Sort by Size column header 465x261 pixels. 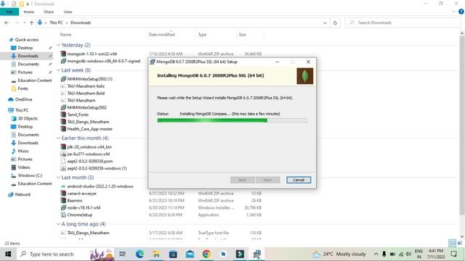pos(242,35)
